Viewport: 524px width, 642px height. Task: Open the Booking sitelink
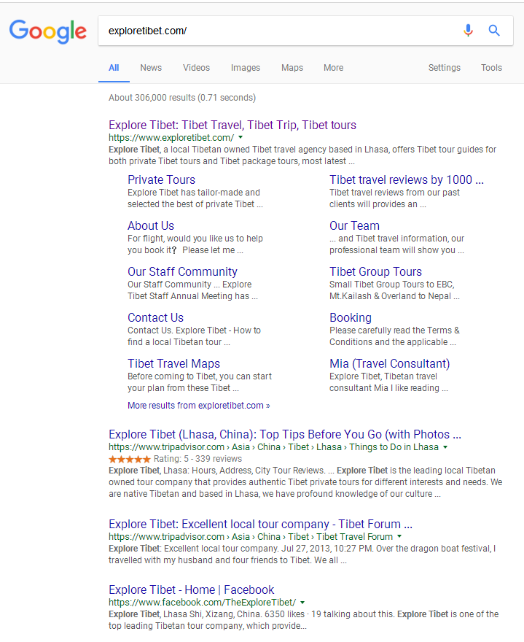point(351,318)
